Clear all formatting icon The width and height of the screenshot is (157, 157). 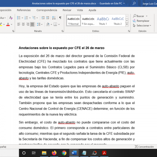11,18
